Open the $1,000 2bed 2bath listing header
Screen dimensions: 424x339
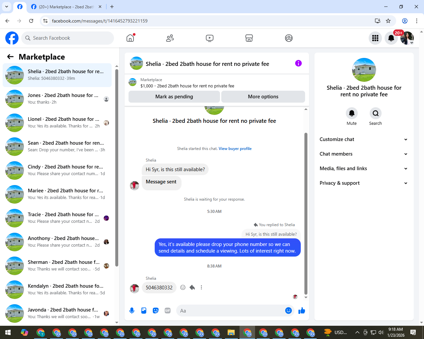(217, 83)
